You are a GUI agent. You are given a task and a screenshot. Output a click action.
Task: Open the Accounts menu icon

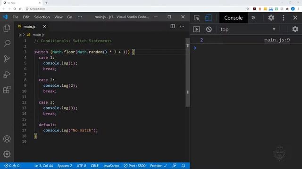pos(7,139)
